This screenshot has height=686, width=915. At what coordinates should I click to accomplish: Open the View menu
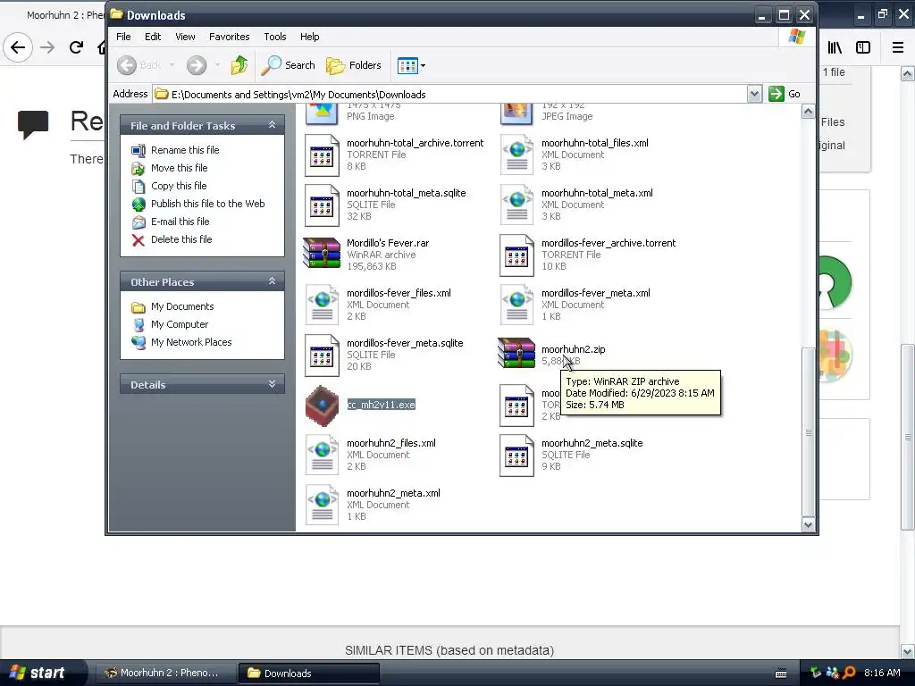[186, 37]
